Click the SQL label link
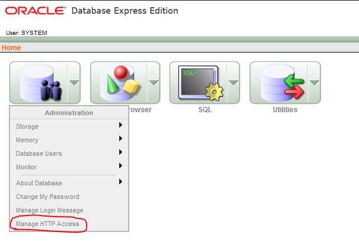Image resolution: width=359 pixels, height=242 pixels. pyautogui.click(x=205, y=110)
